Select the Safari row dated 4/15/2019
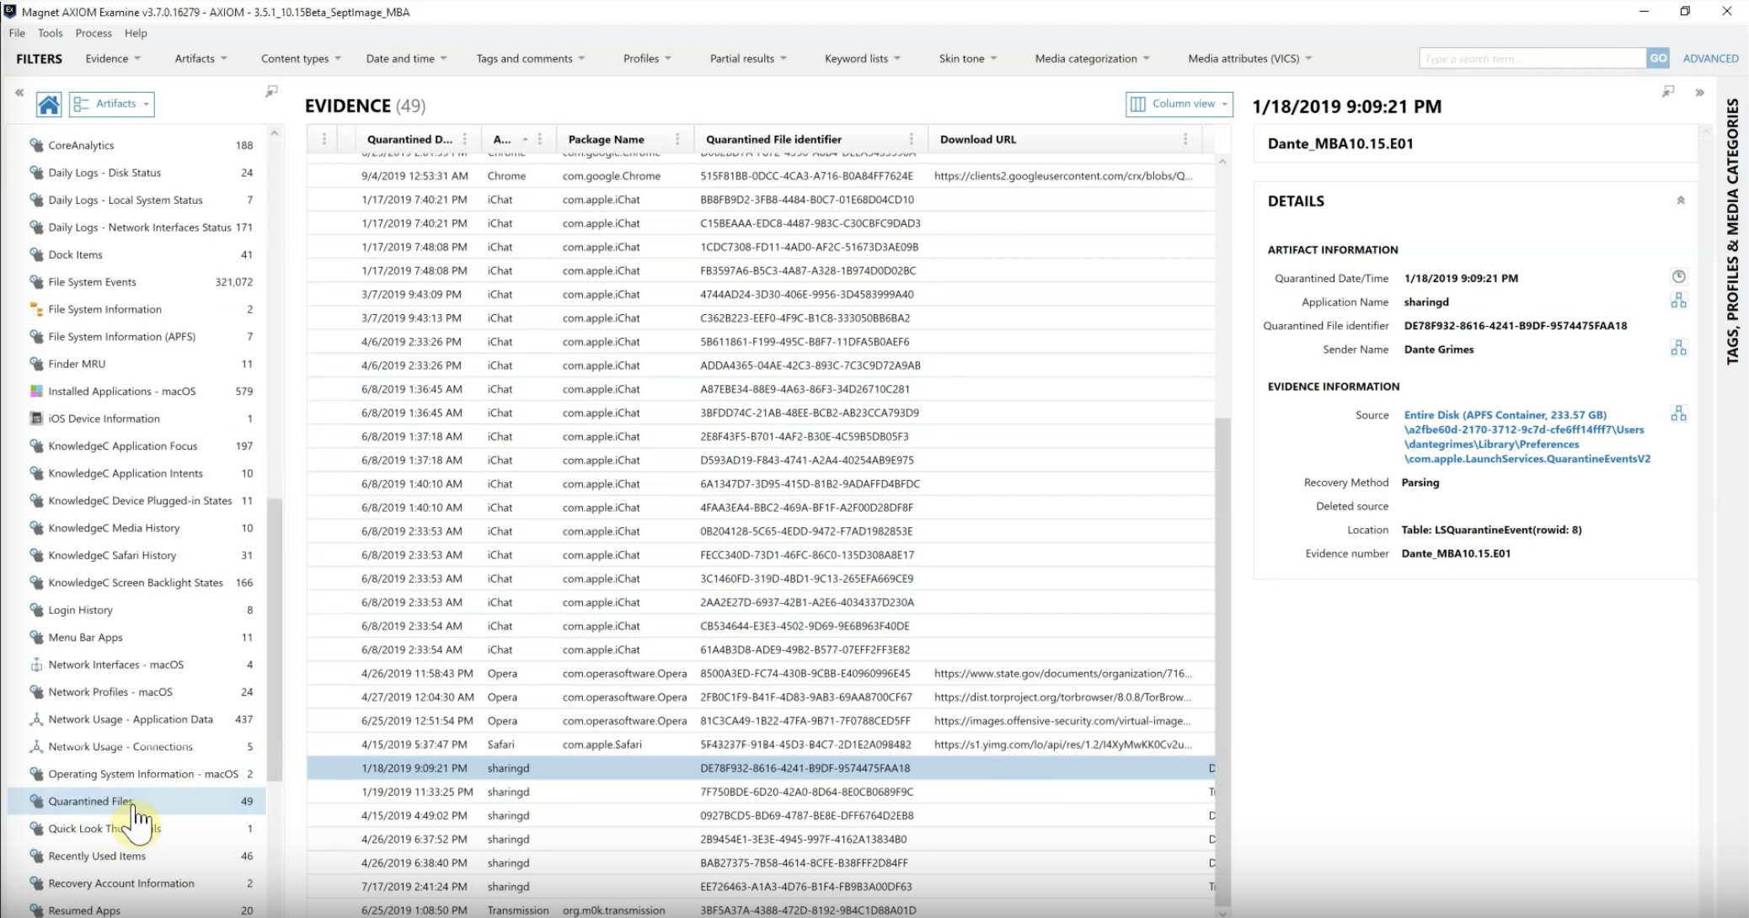Screen dimensions: 1749x918 coord(762,745)
